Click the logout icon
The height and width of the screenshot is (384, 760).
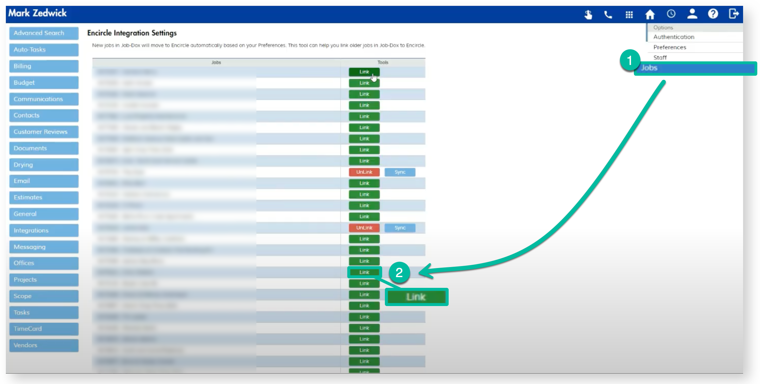[x=734, y=14]
